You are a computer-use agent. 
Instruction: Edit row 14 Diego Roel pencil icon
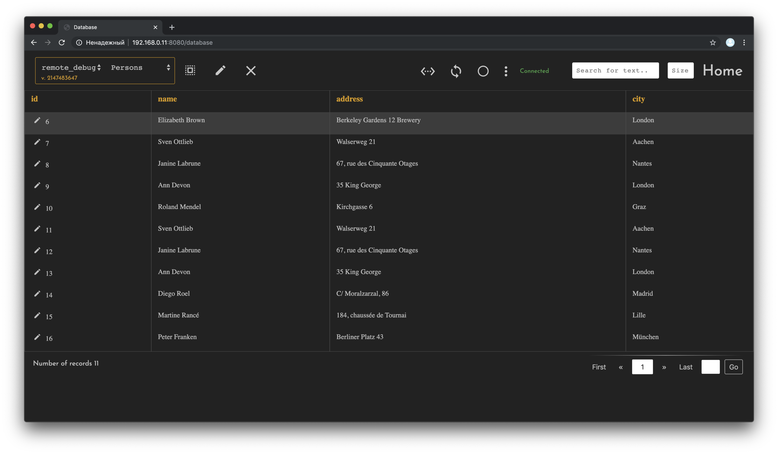37,294
